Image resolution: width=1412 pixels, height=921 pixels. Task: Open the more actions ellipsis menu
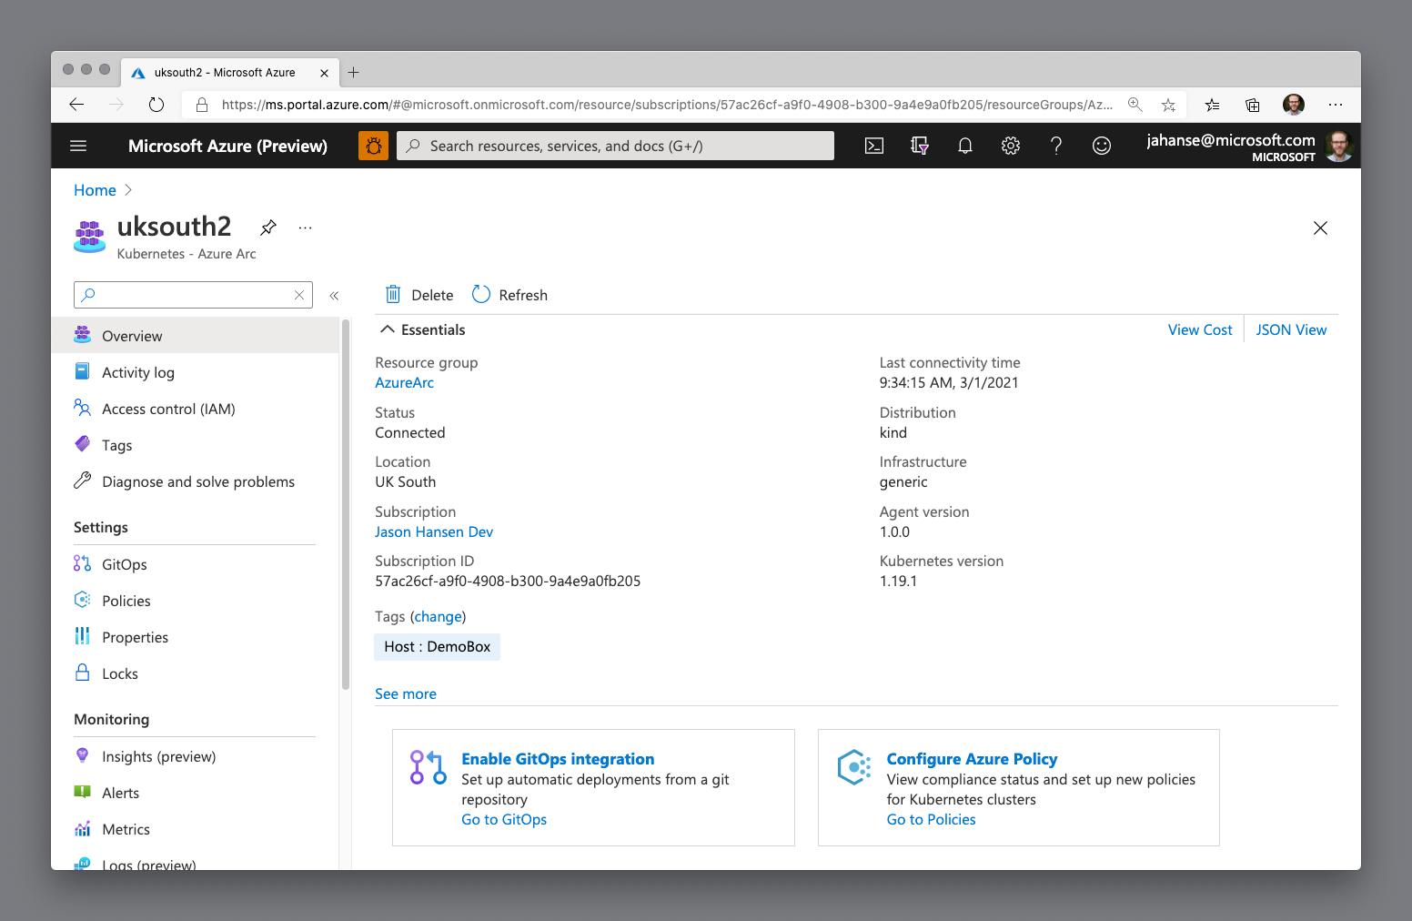pos(305,227)
